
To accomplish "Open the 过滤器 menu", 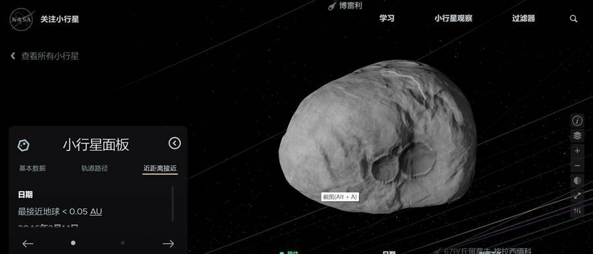I will point(523,18).
